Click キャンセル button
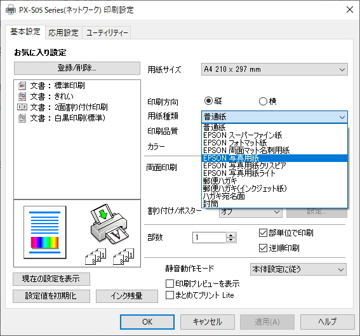Screen dimensions: 360x336 point(208,322)
